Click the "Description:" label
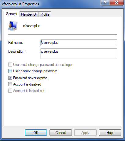This screenshot has width=125, height=141. [x=17, y=51]
